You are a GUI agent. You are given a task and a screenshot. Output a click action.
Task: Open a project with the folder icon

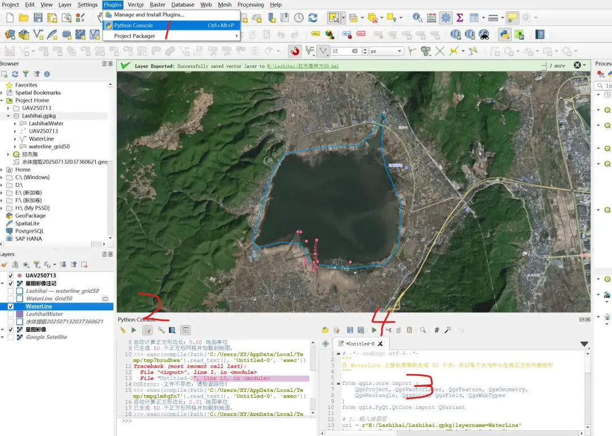[x=24, y=18]
